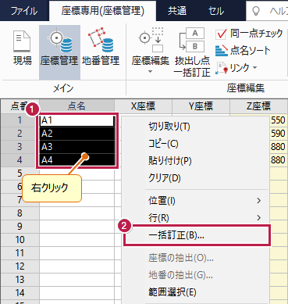288x304 pixels.
Task: Click the Z座標 cell showing 590
Action: (278, 134)
